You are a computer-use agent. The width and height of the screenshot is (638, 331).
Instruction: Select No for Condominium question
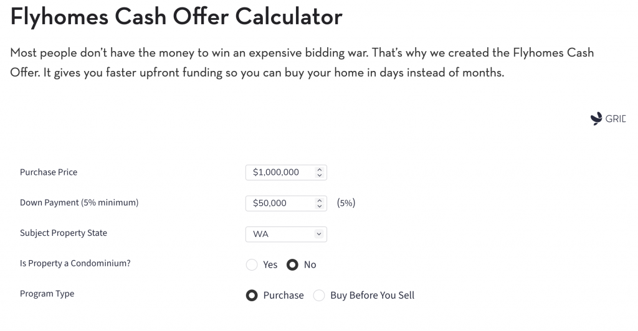click(x=292, y=265)
